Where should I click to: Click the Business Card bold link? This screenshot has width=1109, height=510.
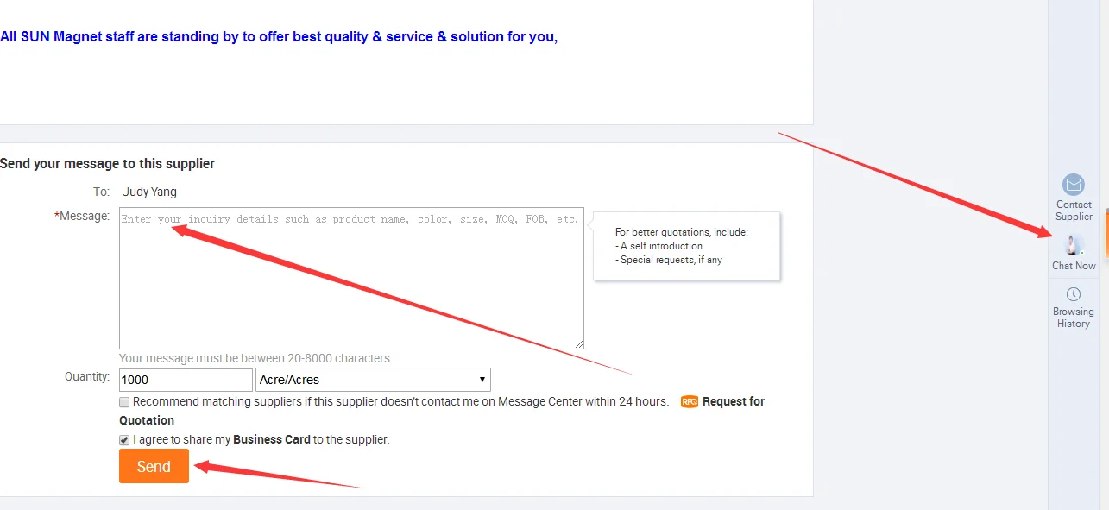272,439
